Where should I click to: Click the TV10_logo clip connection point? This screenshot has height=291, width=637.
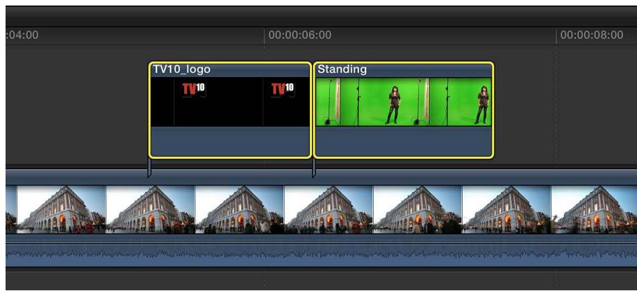(x=149, y=168)
